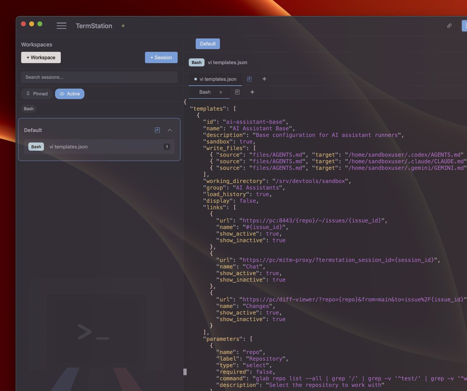Viewport: 467px width, 391px height.
Task: Collapse the Default workspace with the chevron
Action: [x=170, y=130]
